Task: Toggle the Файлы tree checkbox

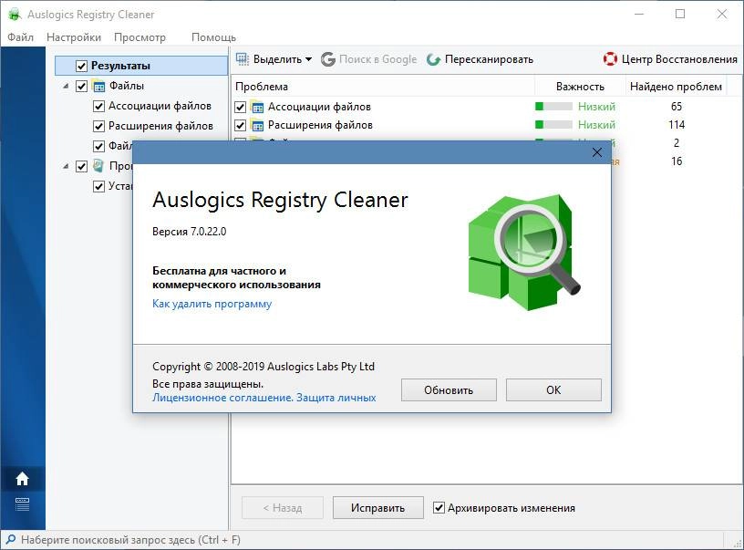Action: click(82, 86)
